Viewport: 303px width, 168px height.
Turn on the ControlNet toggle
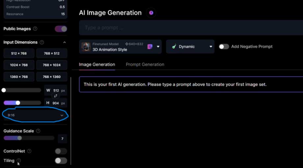click(61, 151)
